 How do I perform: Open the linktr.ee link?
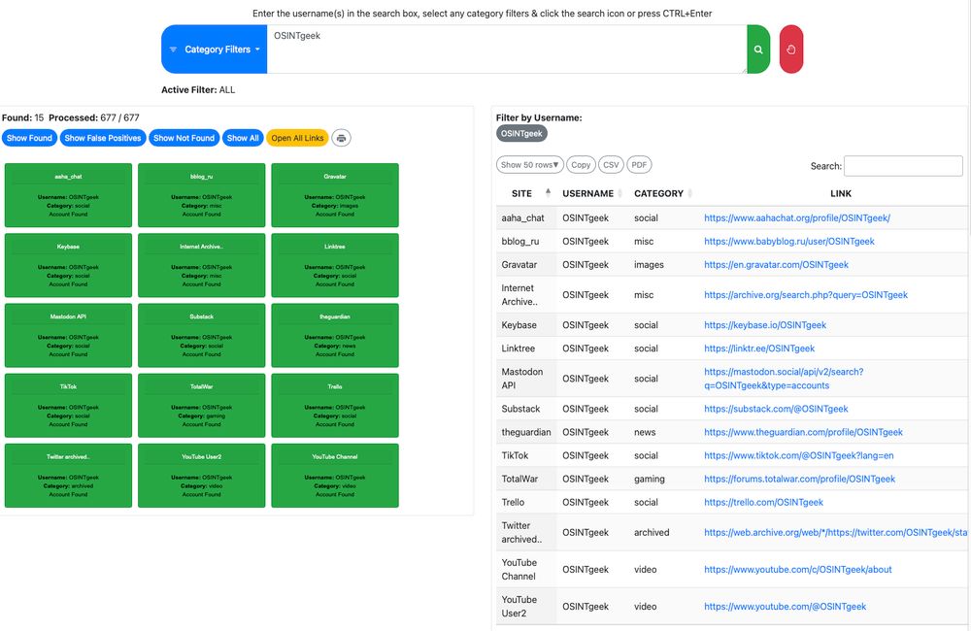pos(759,349)
